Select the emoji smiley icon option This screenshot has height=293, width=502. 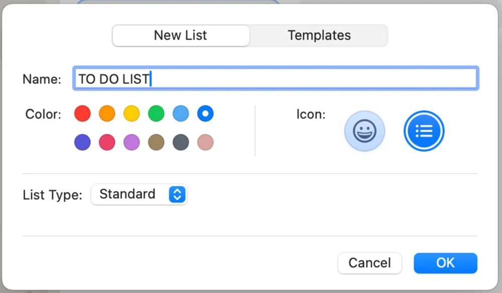[x=364, y=131]
